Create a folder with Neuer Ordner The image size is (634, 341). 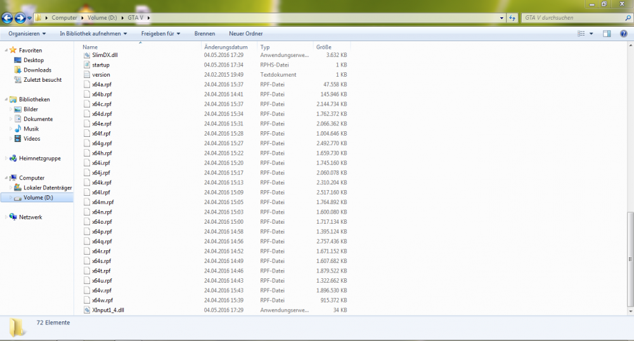[246, 34]
